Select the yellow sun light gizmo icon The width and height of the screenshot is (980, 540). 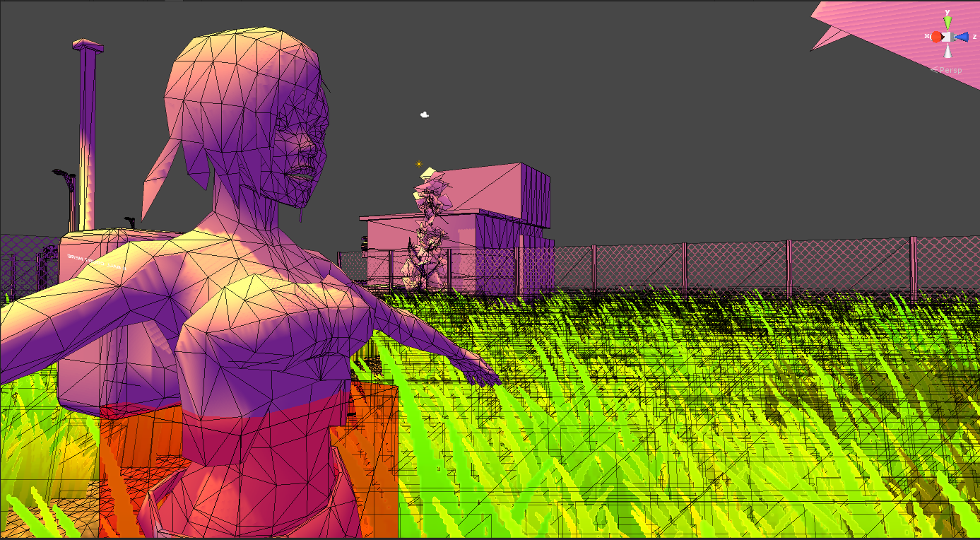419,164
